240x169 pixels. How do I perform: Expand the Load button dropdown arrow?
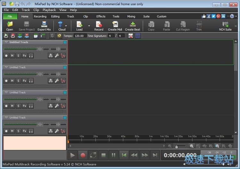coord(89,26)
